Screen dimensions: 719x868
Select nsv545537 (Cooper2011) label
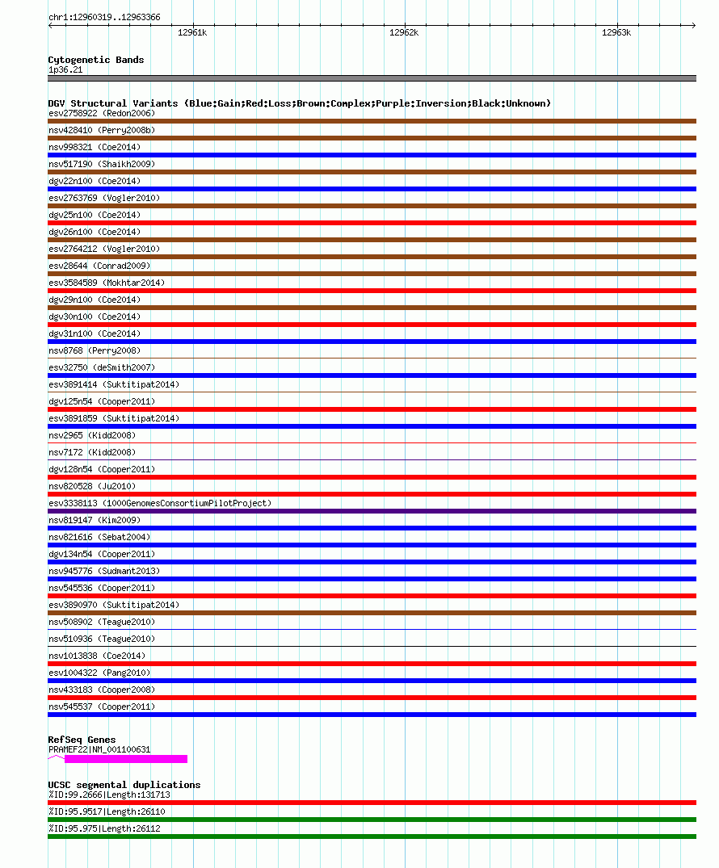[102, 707]
